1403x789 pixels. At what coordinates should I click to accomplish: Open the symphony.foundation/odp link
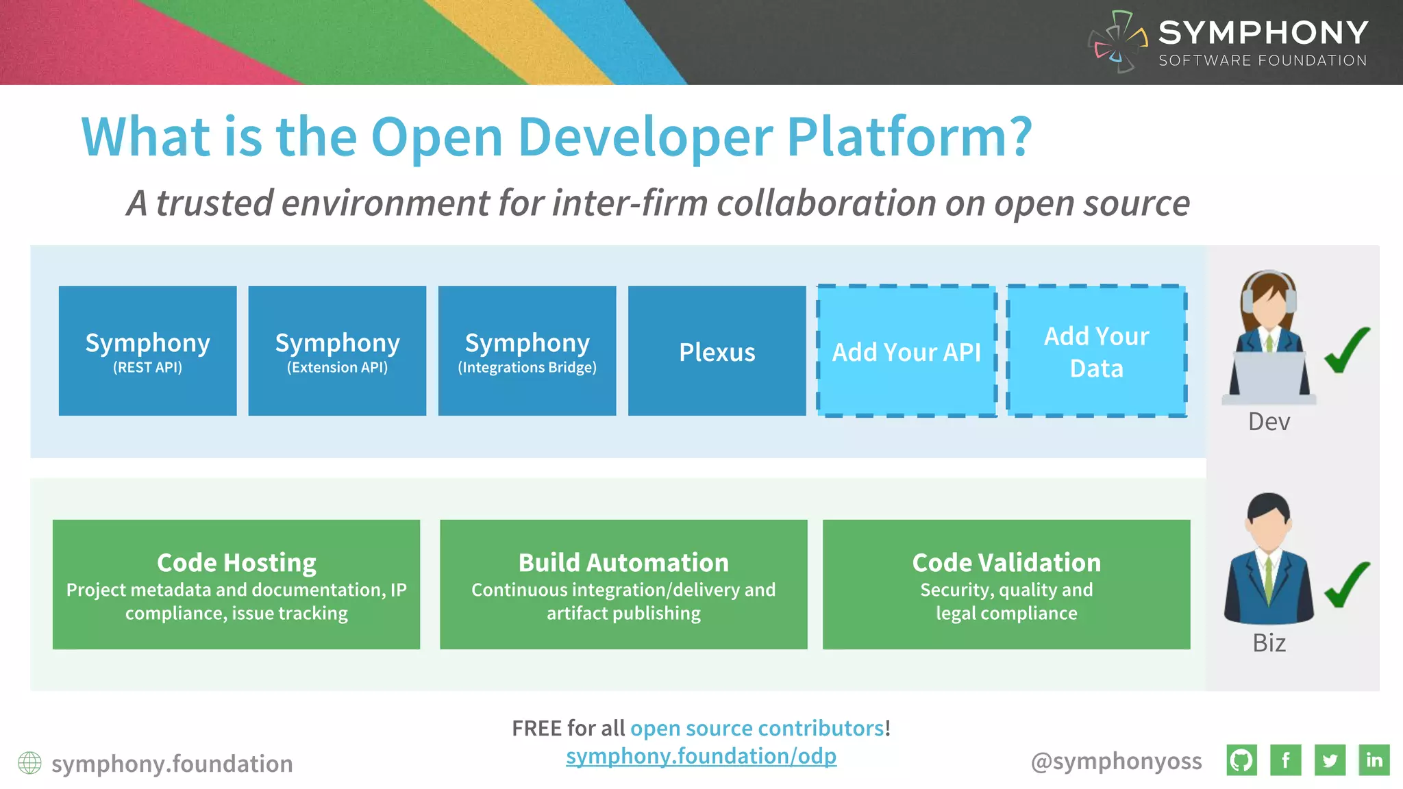701,756
